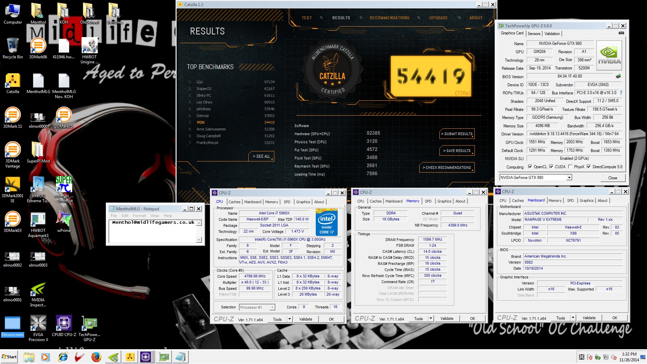Screen dimensions: 647x364
Task: Launch HWBOT Aquamark3 desktop icon
Action: coord(38,224)
